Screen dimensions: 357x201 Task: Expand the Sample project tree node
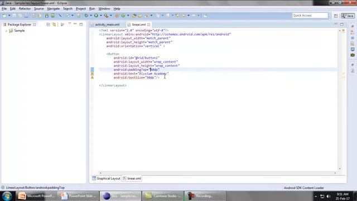[x=6, y=31]
